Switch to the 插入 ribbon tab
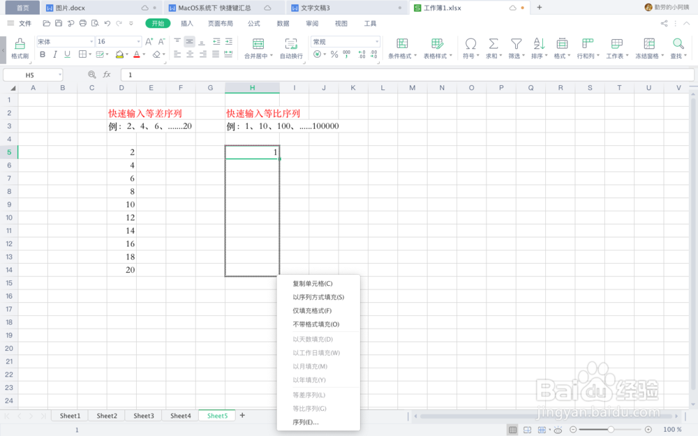Screen dimensions: 698x436 187,23
